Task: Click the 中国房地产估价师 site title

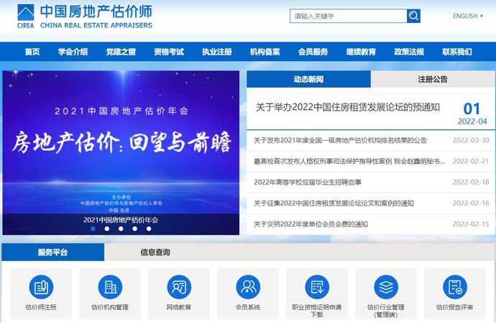Action: pyautogui.click(x=96, y=12)
